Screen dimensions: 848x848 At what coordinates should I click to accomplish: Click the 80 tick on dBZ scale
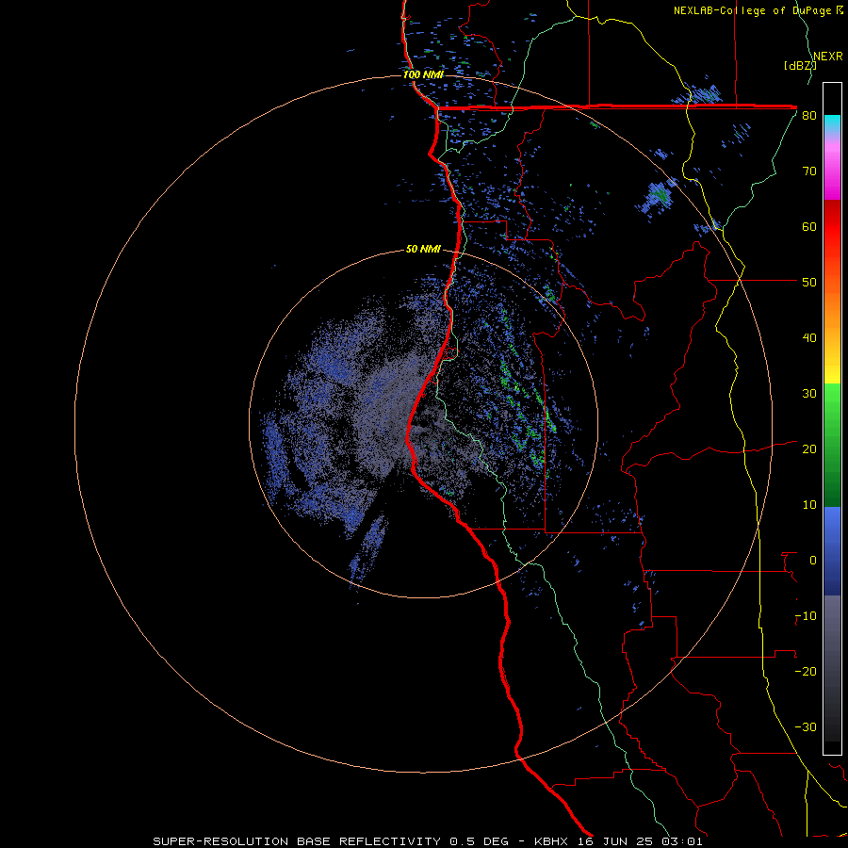[x=809, y=116]
